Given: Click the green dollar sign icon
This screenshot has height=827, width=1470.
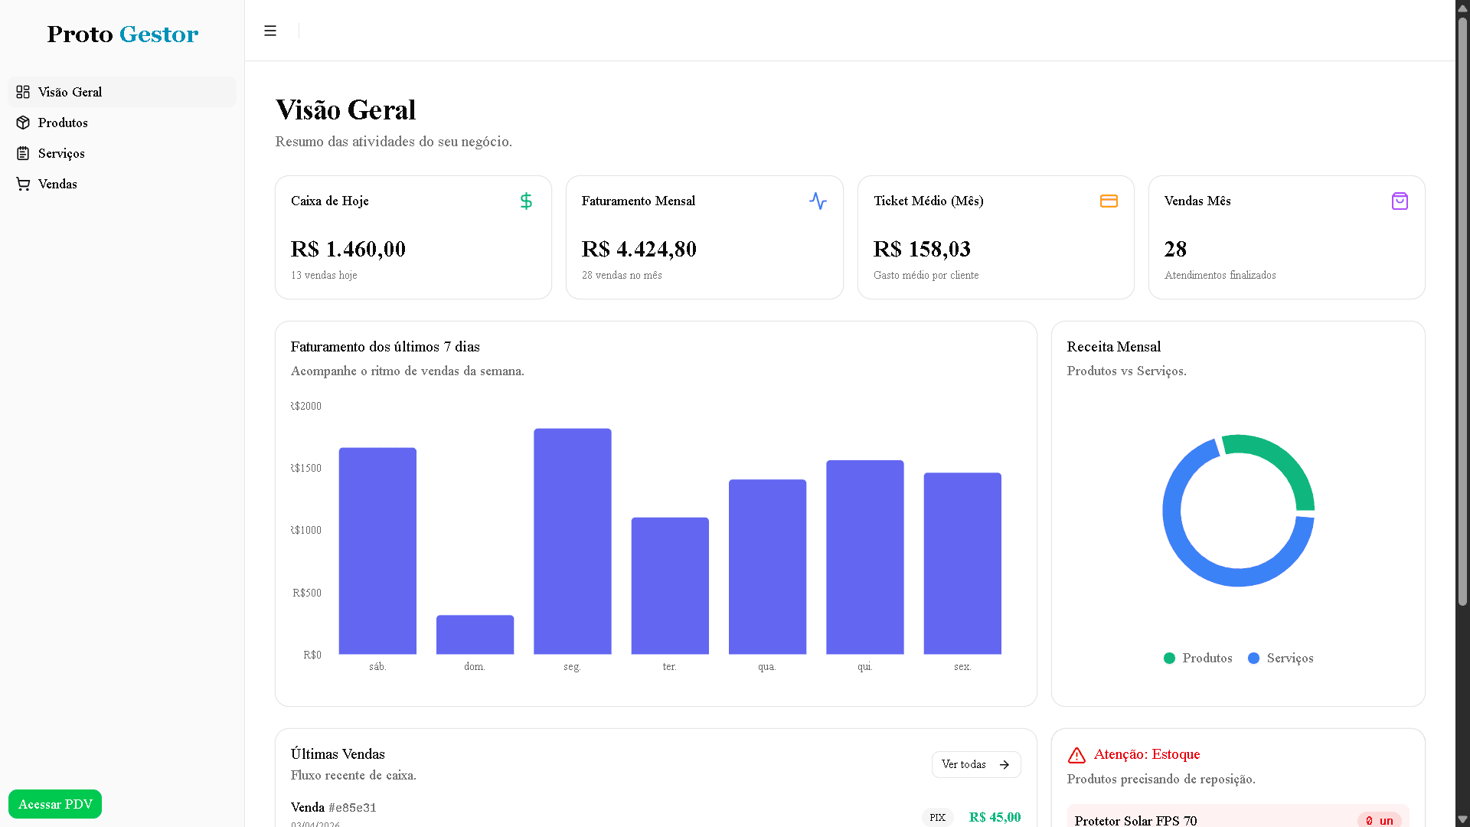Looking at the screenshot, I should (x=526, y=201).
